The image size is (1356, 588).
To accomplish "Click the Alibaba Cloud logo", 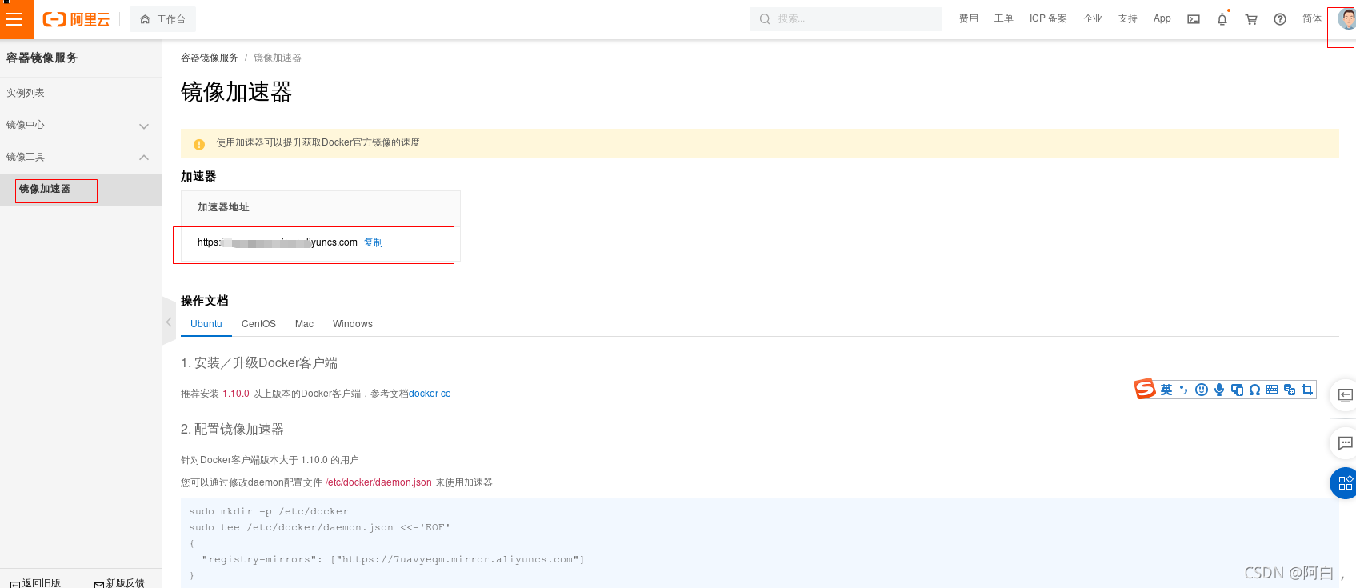I will (76, 19).
